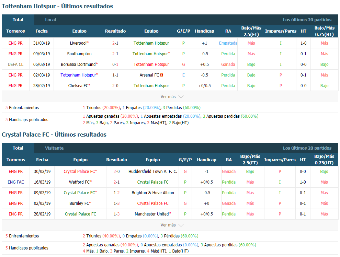Click date 30/03/19 in Crystal Palace table
340x257 pixels.
coord(42,172)
